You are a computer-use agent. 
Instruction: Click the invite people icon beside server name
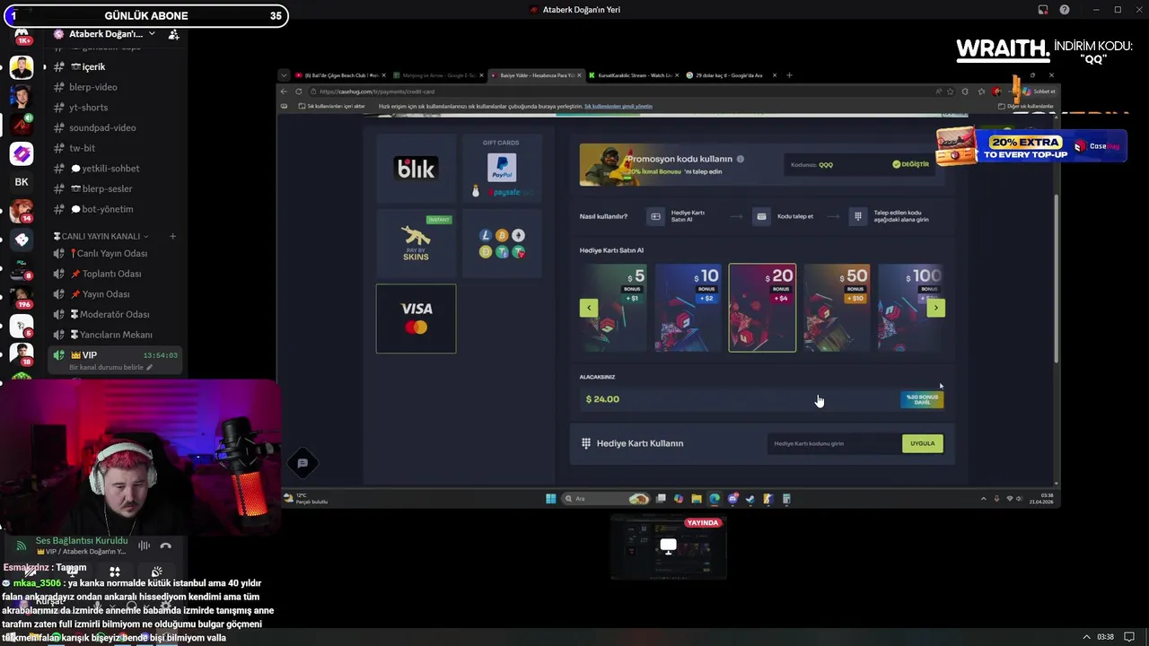point(173,34)
